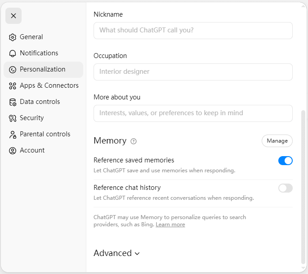Click the Manage memory button
The width and height of the screenshot is (308, 274).
pyautogui.click(x=277, y=141)
